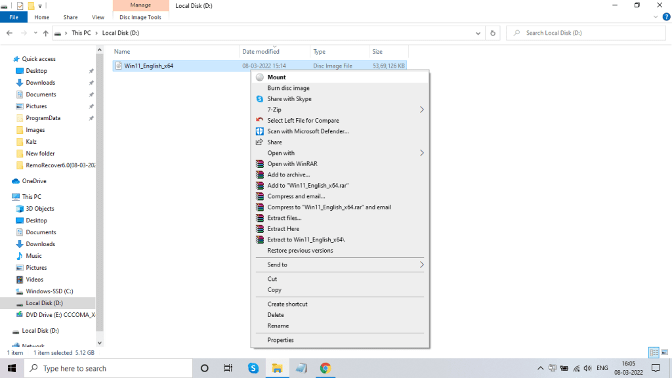Open Google Chrome from the taskbar

pyautogui.click(x=325, y=368)
